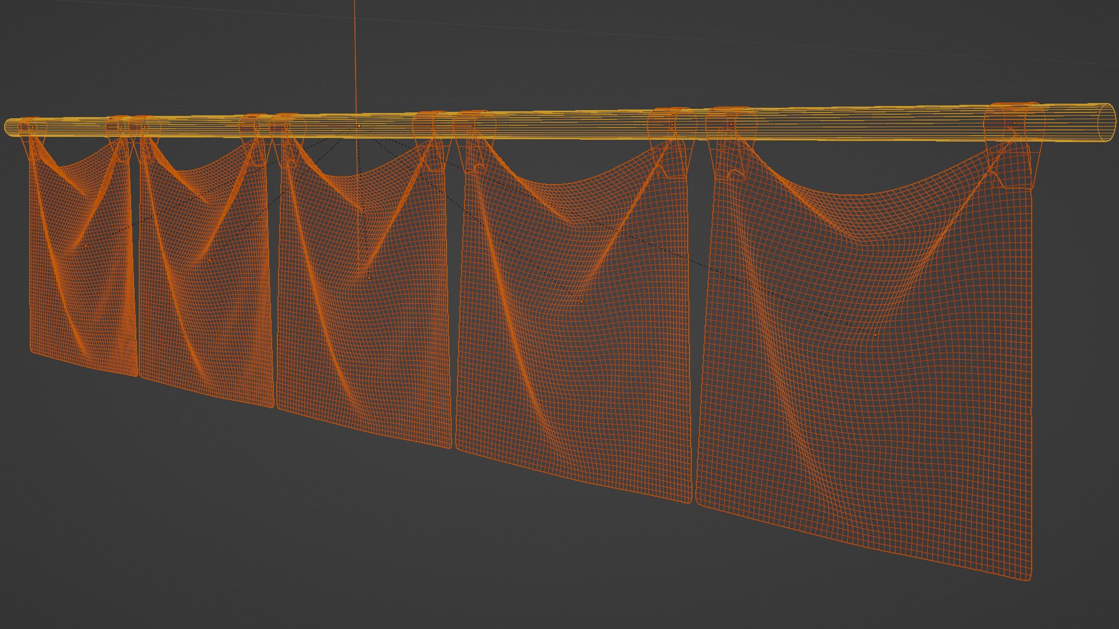This screenshot has height=629, width=1119.
Task: Click origin dot of second cloth panel
Action: tap(210, 260)
